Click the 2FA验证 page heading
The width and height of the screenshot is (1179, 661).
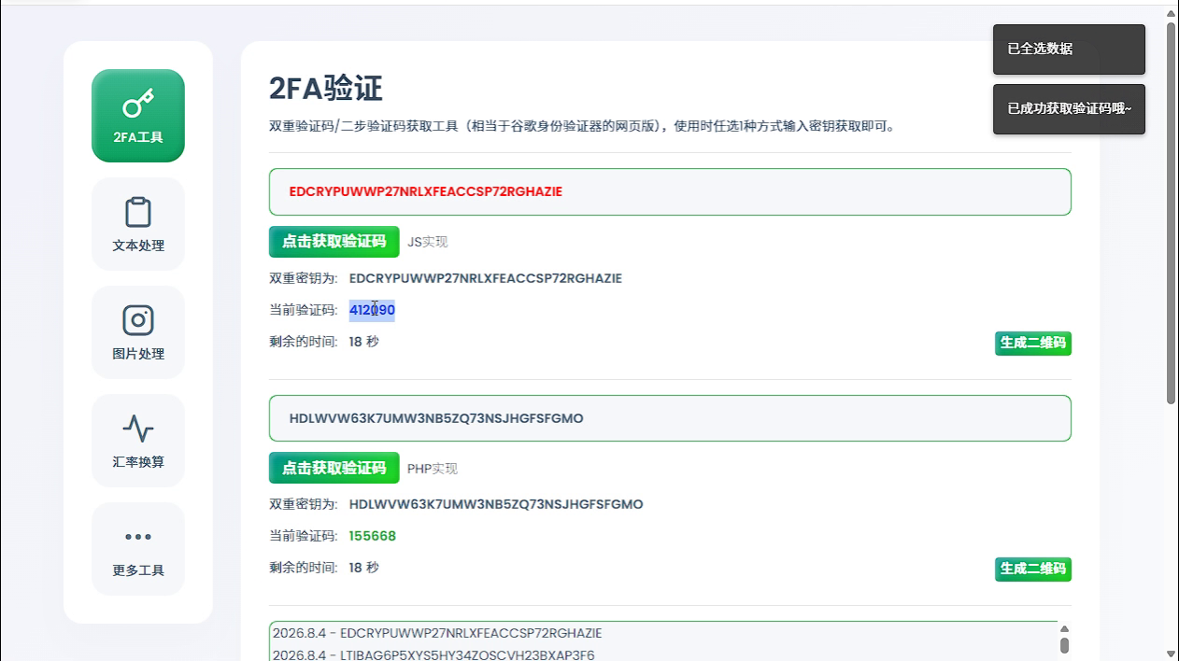point(326,89)
